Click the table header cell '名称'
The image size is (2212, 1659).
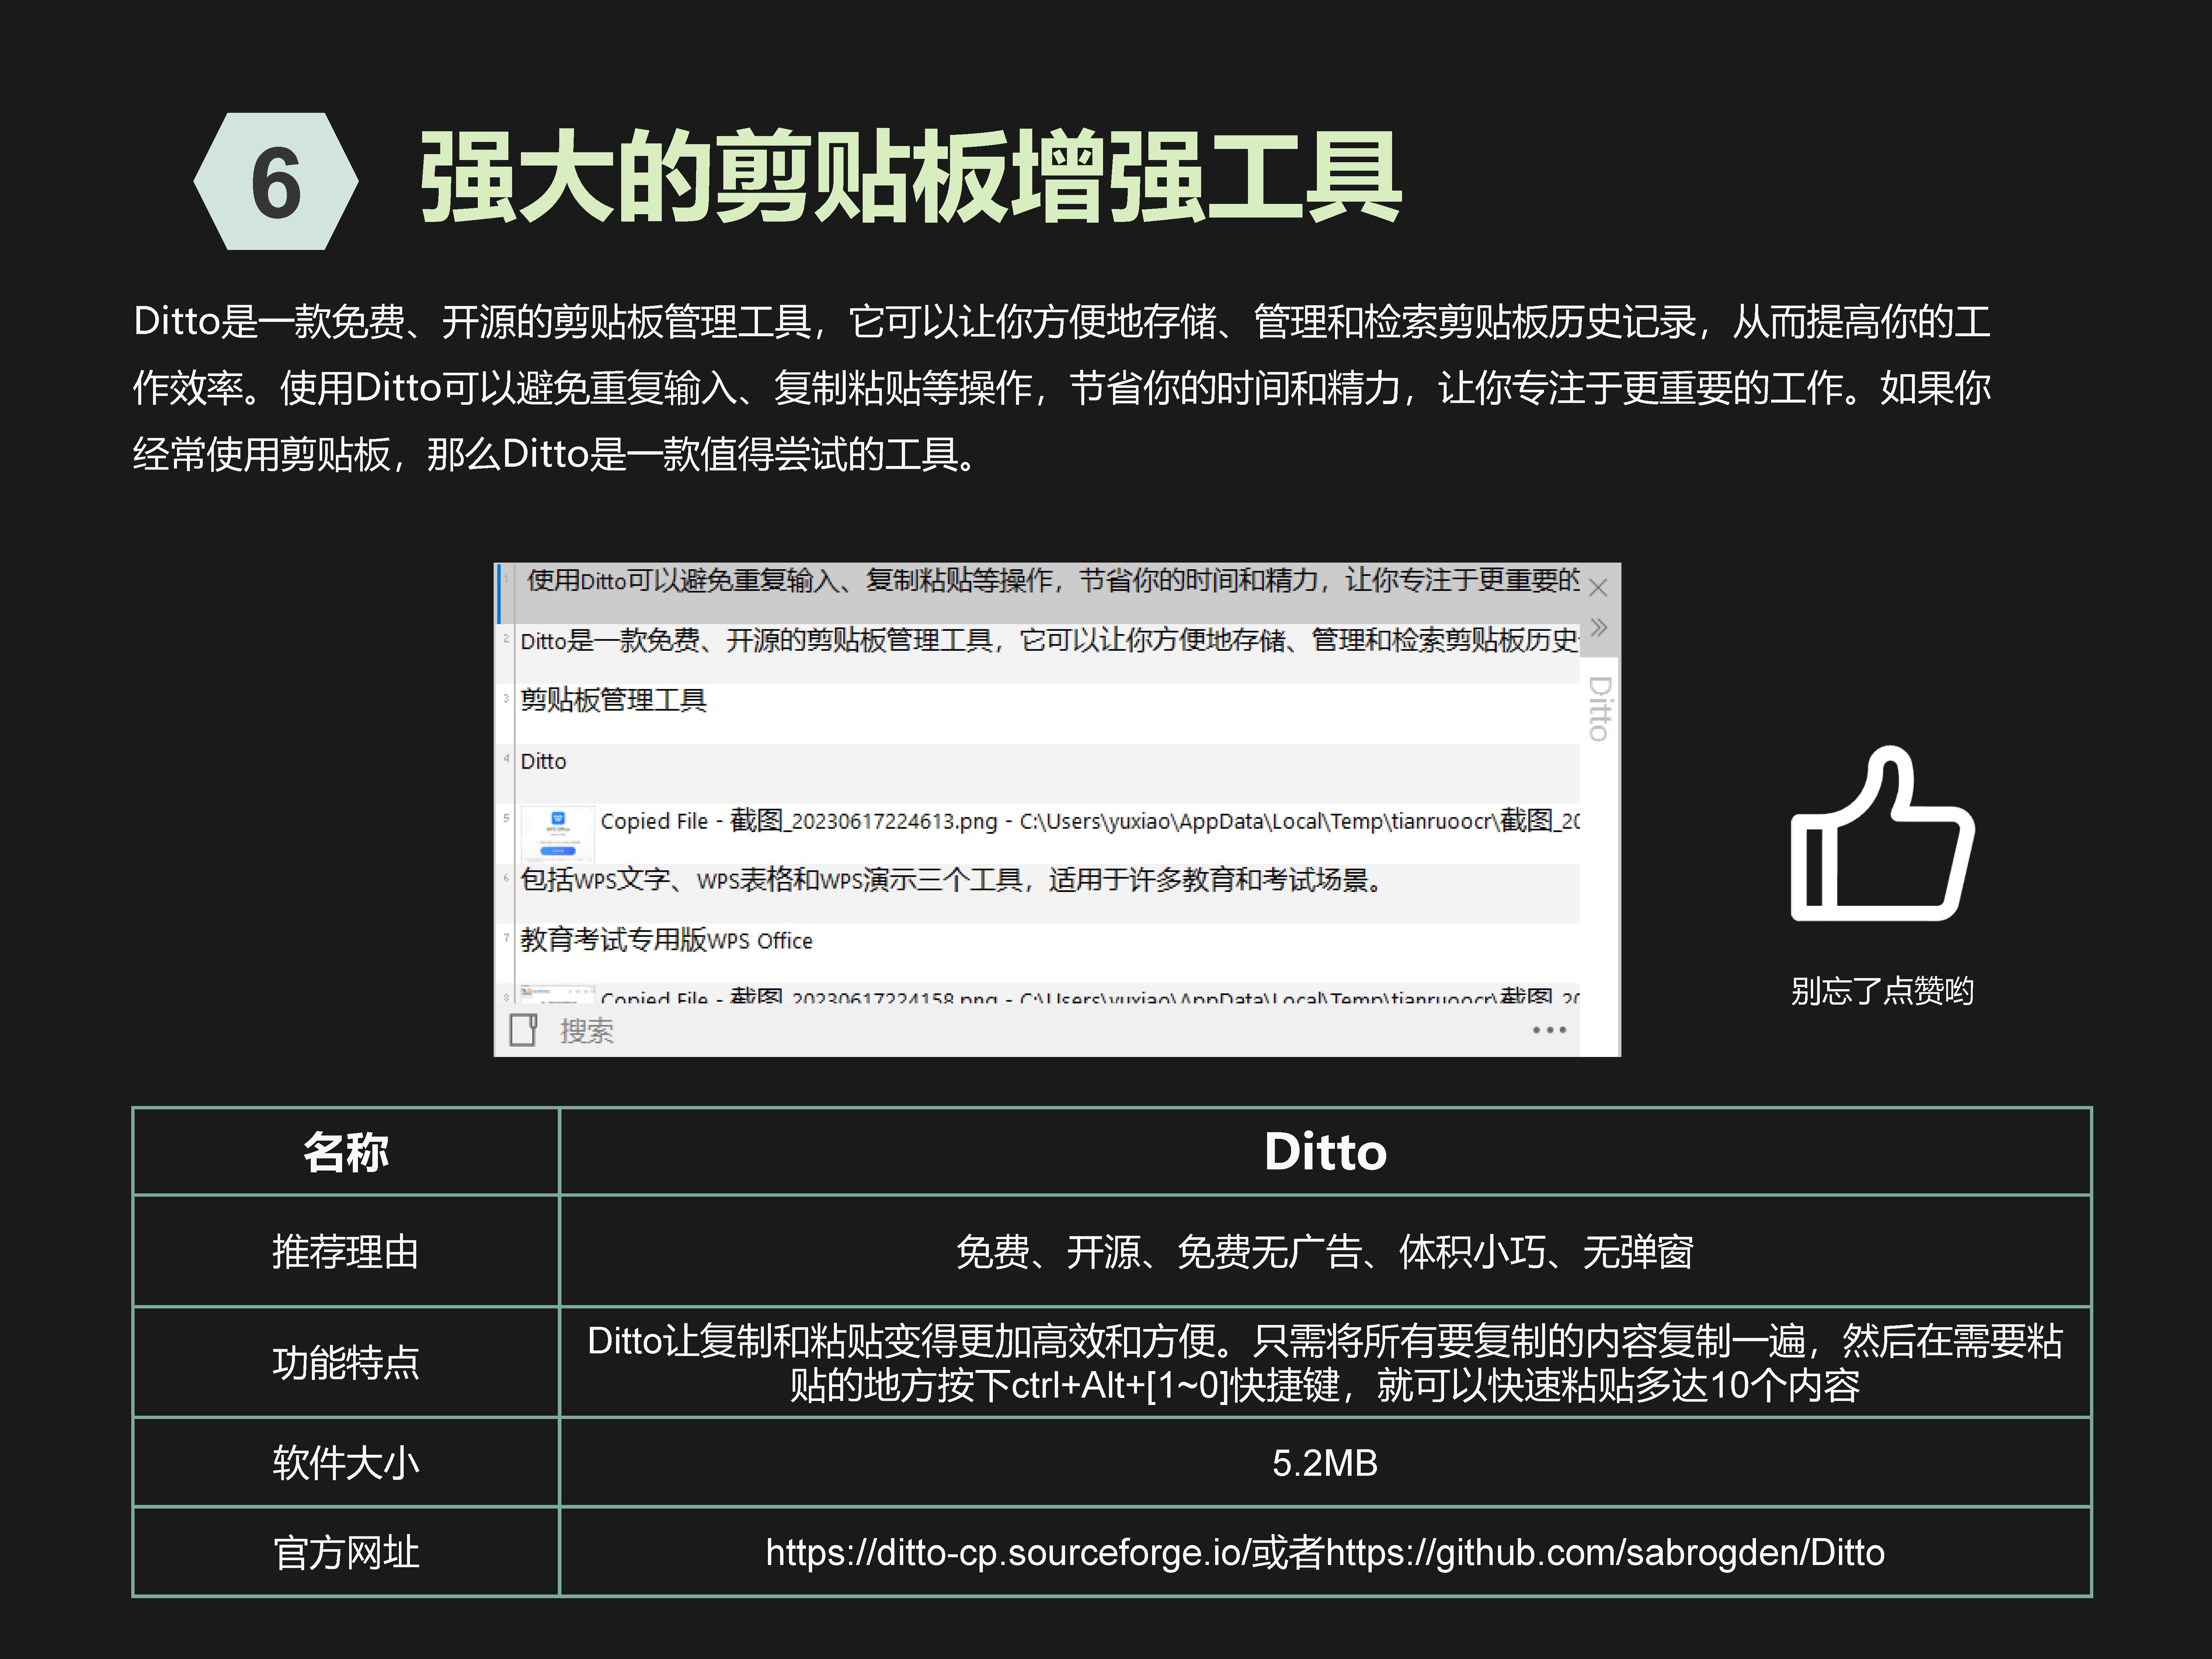pos(346,1151)
